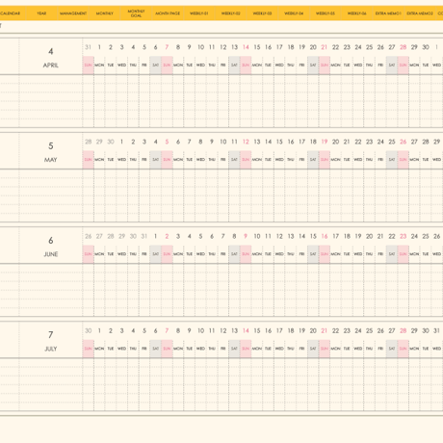Open the EXTRA MEMO1 tab
The image size is (443, 443).
[x=388, y=13]
